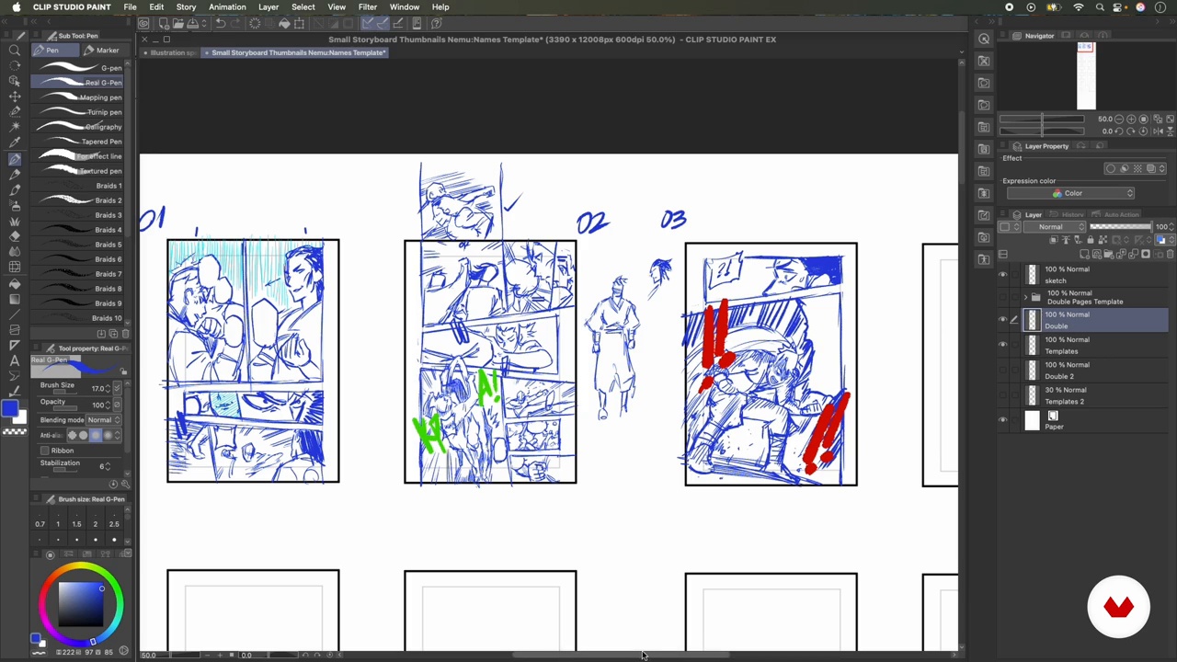The width and height of the screenshot is (1177, 662).
Task: Click the Stabilization value stepper
Action: [109, 466]
